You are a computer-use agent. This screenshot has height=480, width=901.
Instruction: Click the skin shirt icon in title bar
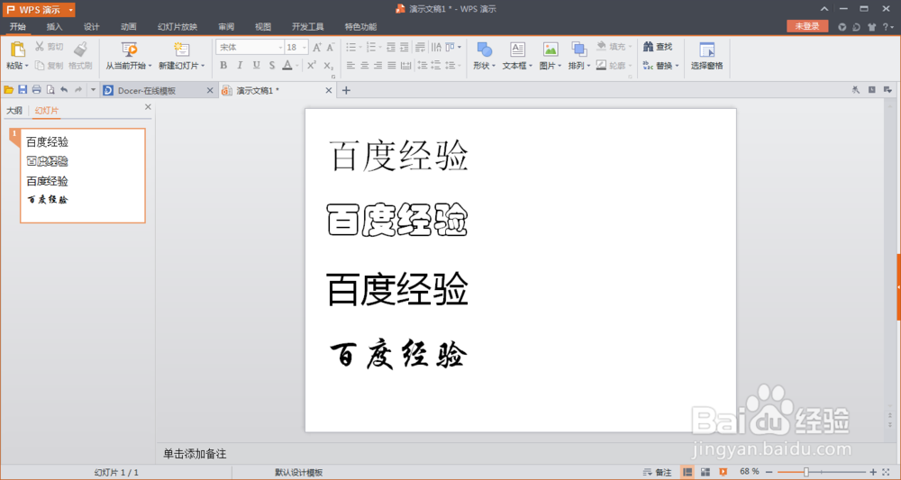click(871, 27)
